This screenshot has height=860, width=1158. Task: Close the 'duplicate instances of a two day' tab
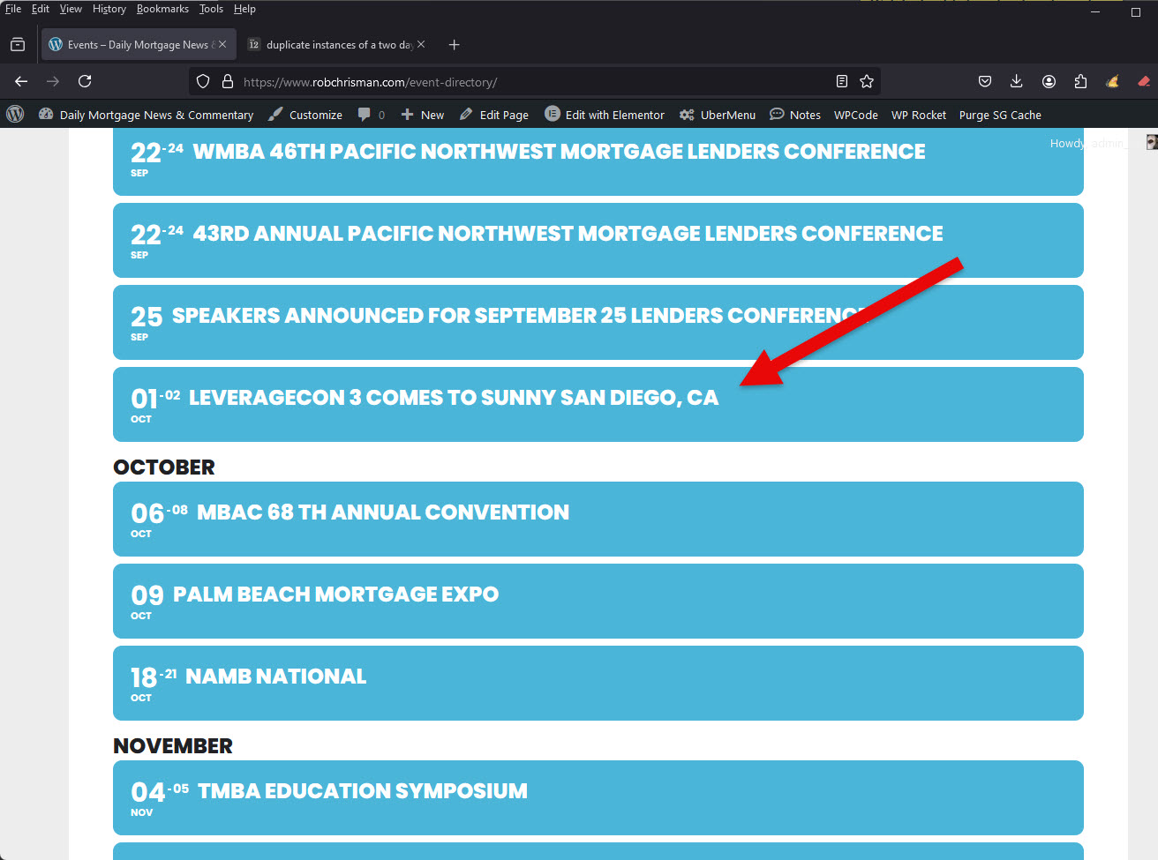pyautogui.click(x=421, y=44)
